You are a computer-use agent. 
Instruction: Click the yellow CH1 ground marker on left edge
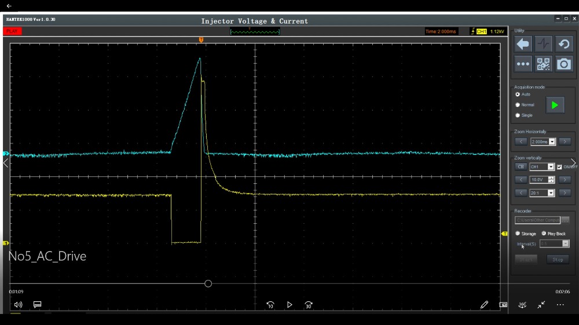point(6,243)
